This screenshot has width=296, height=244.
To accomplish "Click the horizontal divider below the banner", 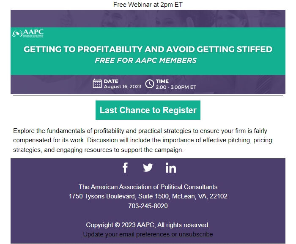I will tap(148, 95).
